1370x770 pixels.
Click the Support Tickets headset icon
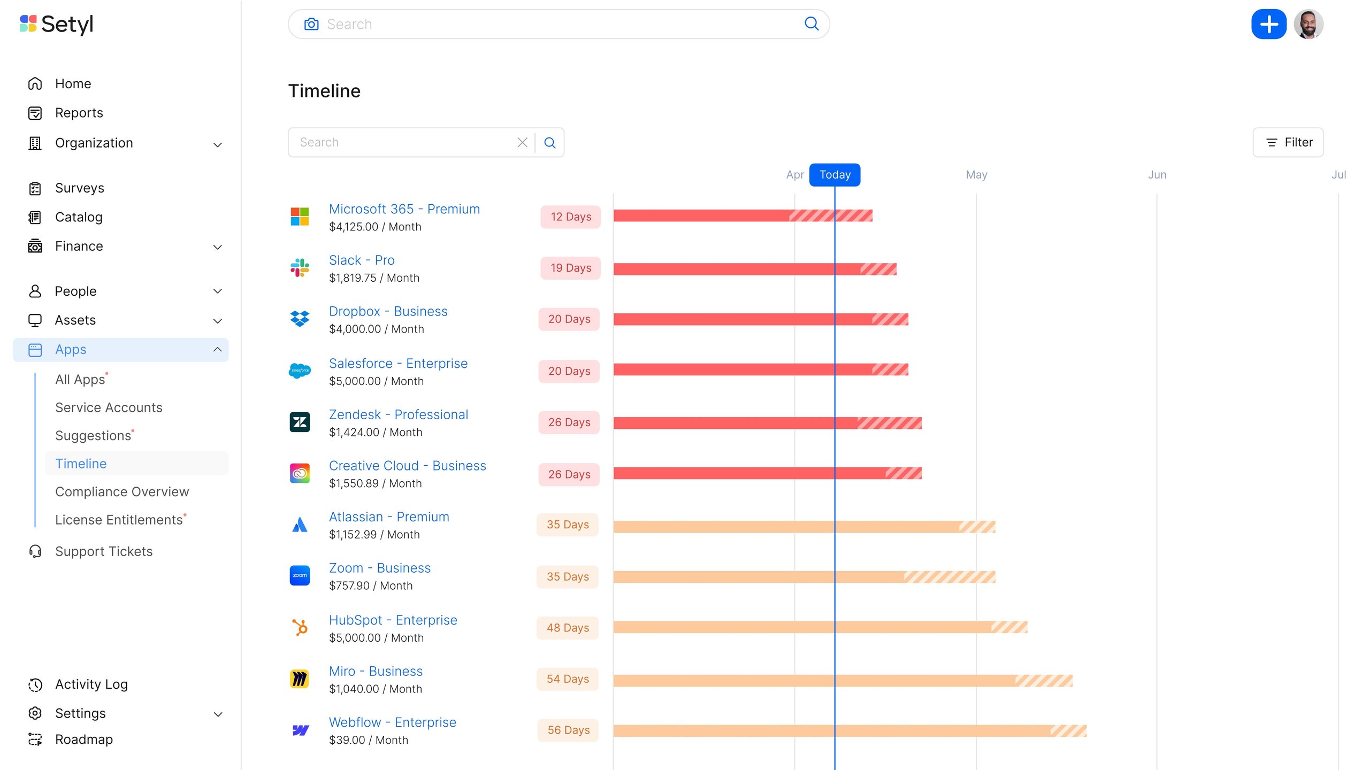point(35,551)
